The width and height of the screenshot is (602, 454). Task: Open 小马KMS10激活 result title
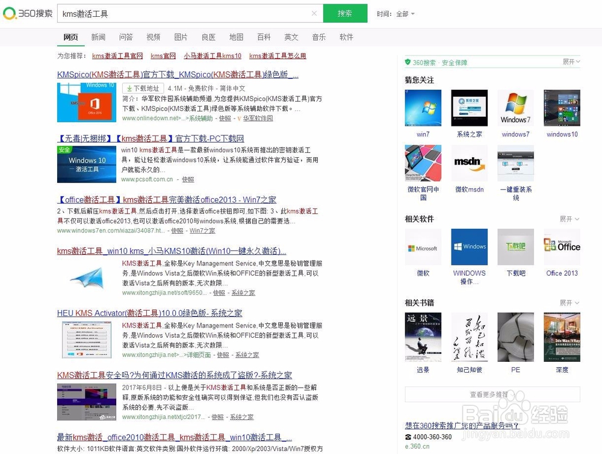coord(172,251)
